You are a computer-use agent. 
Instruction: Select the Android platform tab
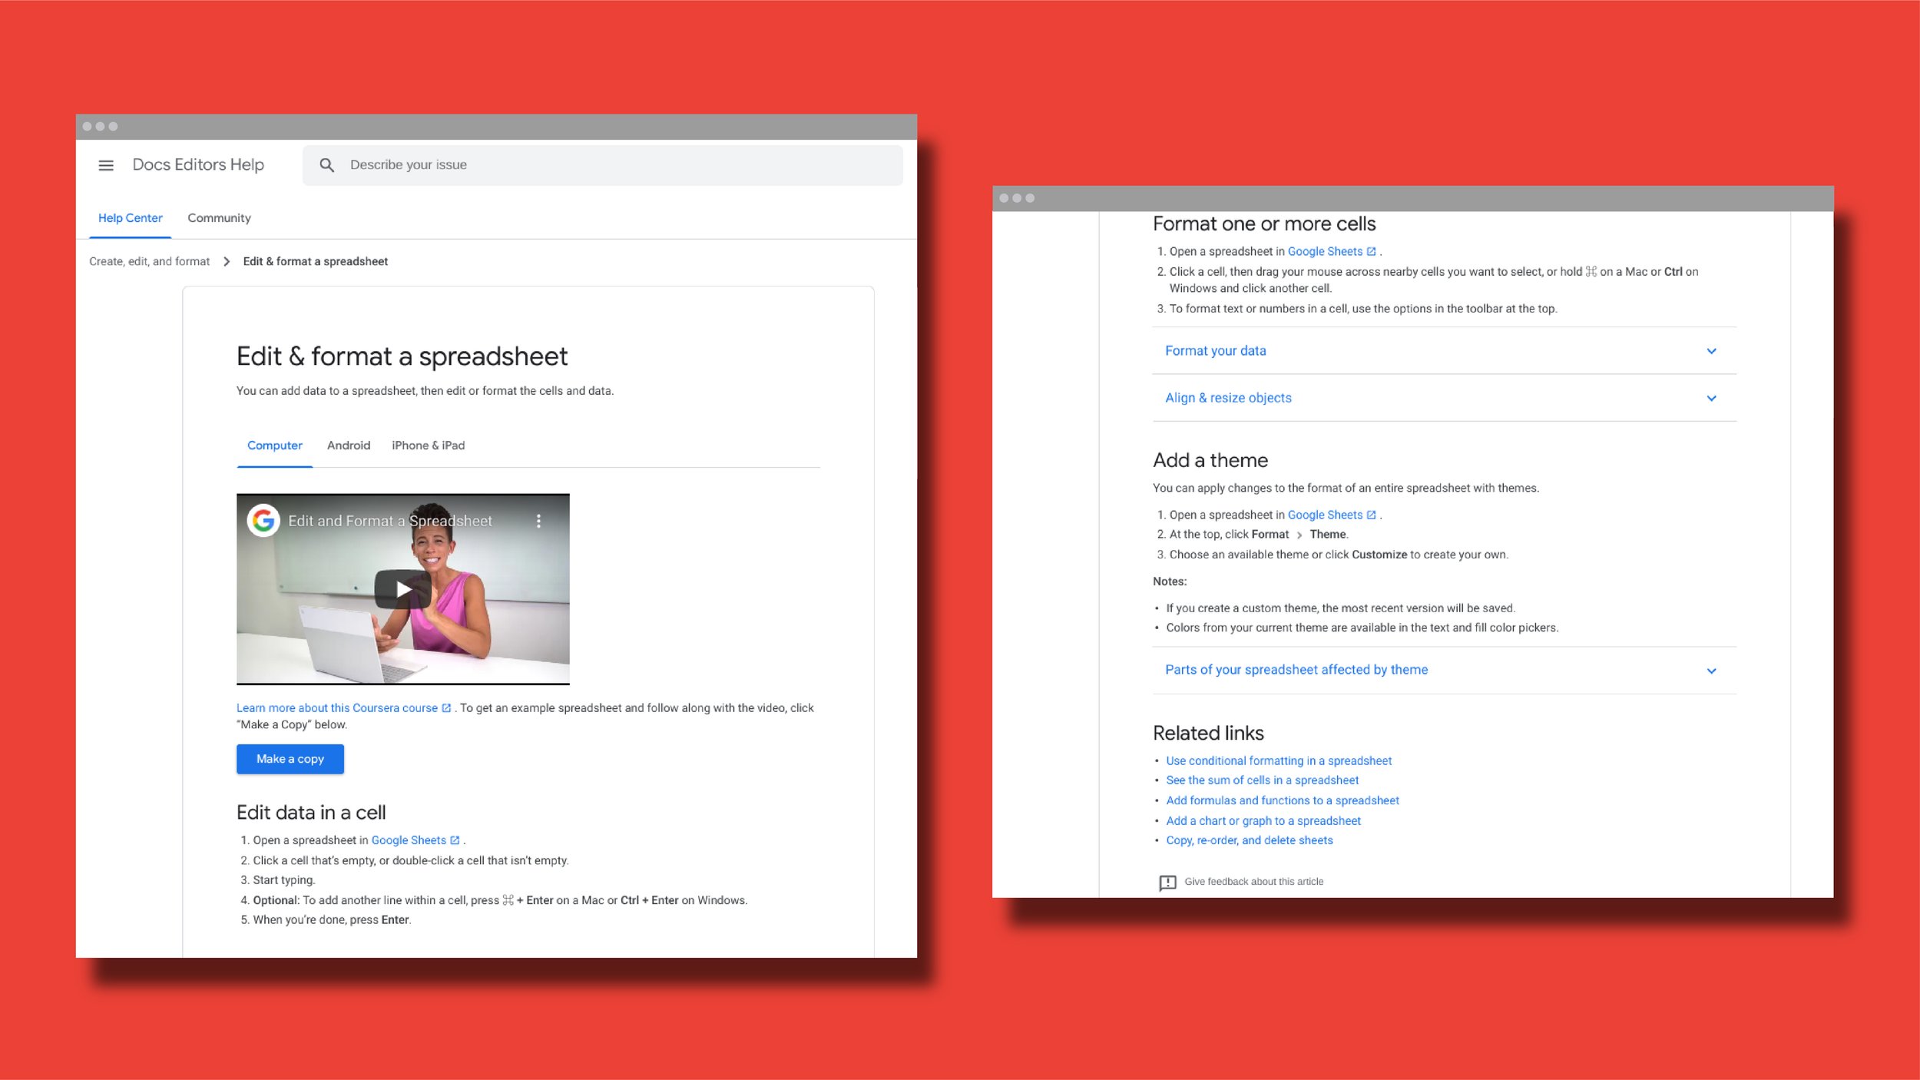(x=349, y=446)
